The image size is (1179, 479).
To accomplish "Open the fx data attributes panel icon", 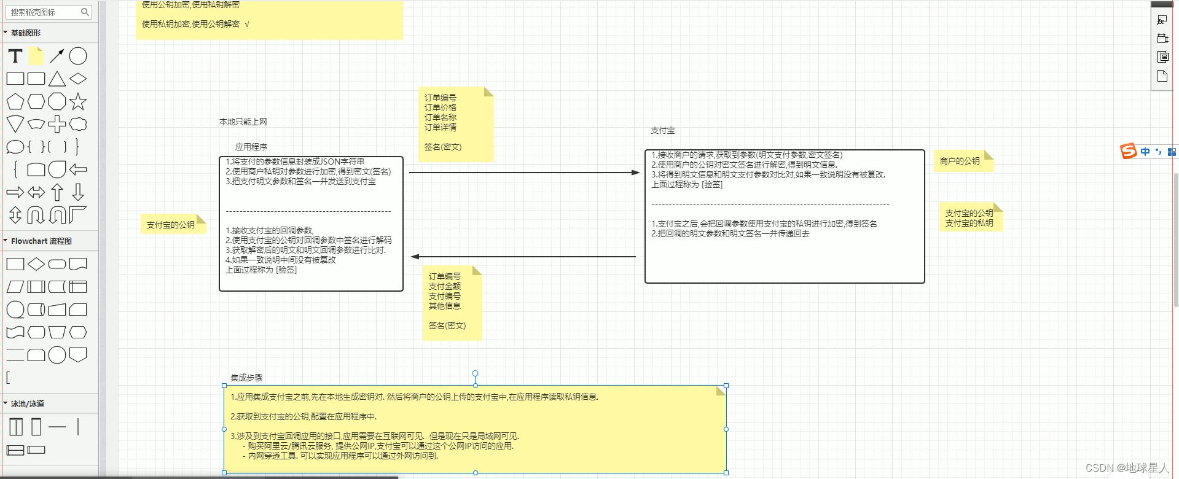I will click(1162, 20).
